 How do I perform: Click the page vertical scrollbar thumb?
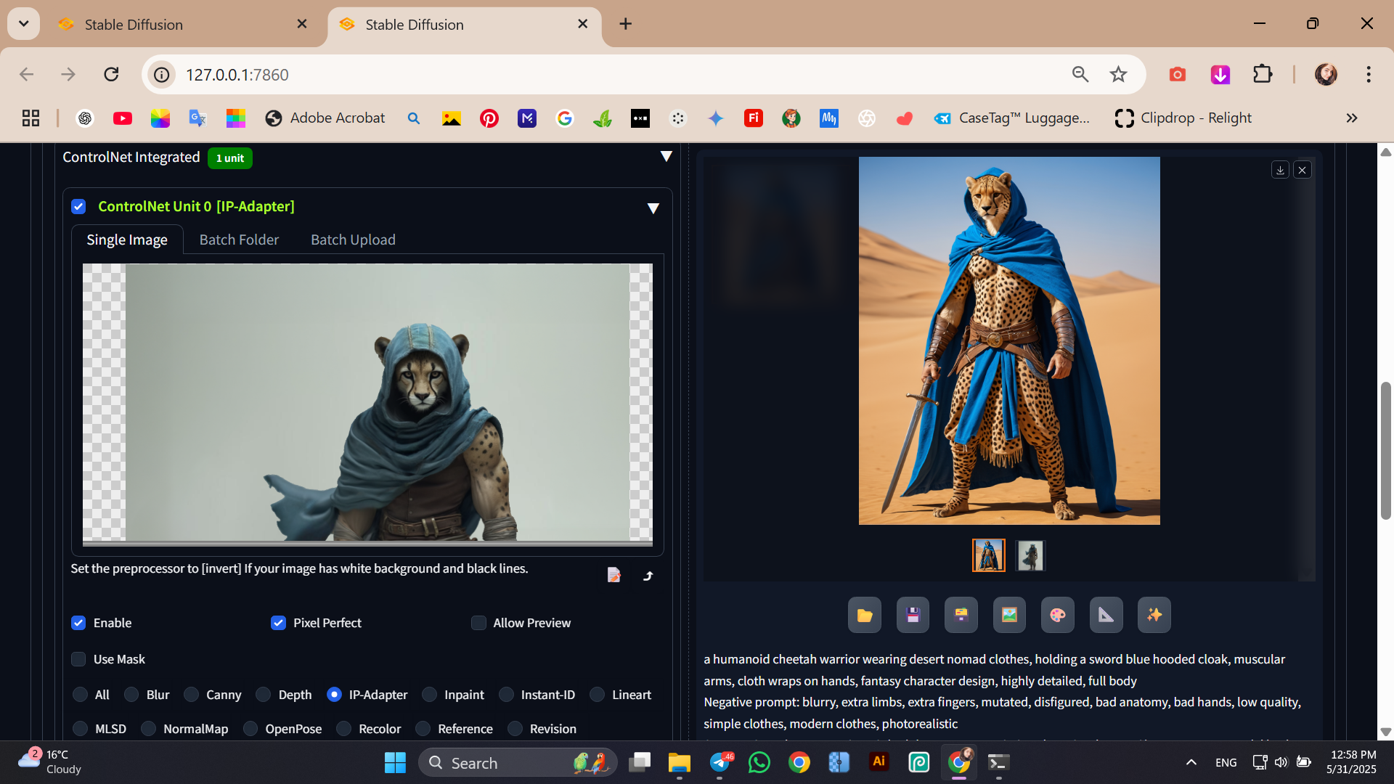coord(1385,450)
